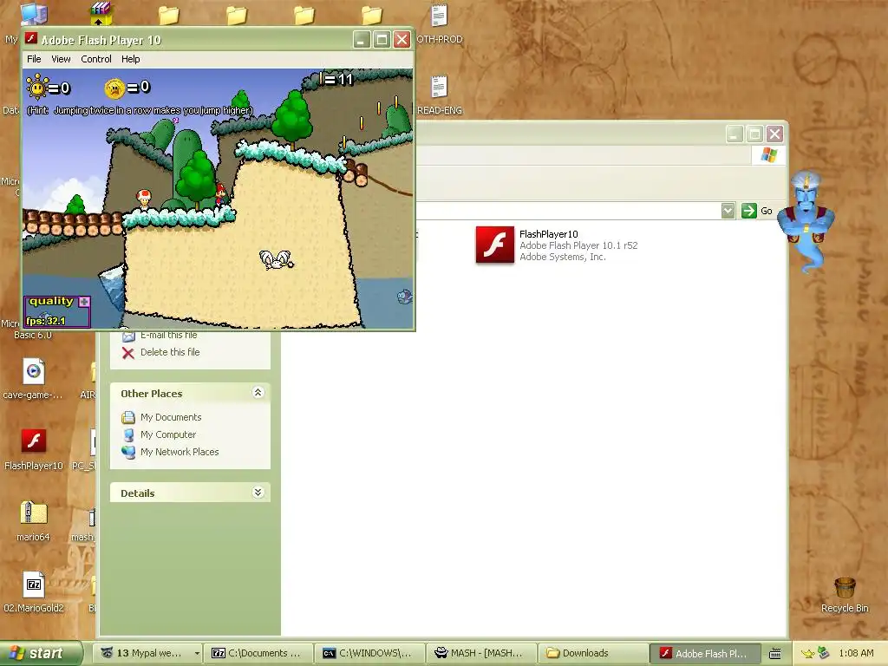This screenshot has height=666, width=888.
Task: Open the View menu in Flash Player
Action: pos(61,59)
